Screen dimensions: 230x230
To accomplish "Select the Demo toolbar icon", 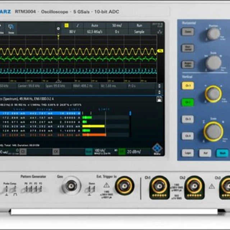I will point(11,29).
